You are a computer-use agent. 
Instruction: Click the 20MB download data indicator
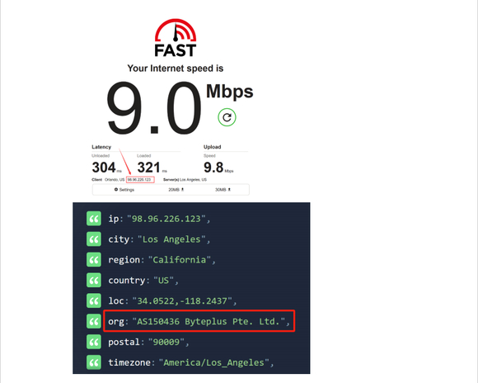[x=176, y=190]
